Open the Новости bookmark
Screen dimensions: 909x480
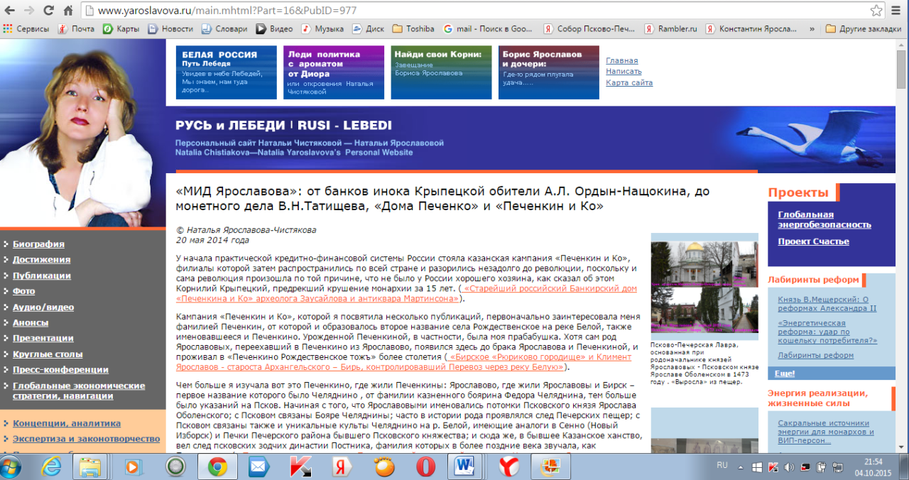click(170, 29)
